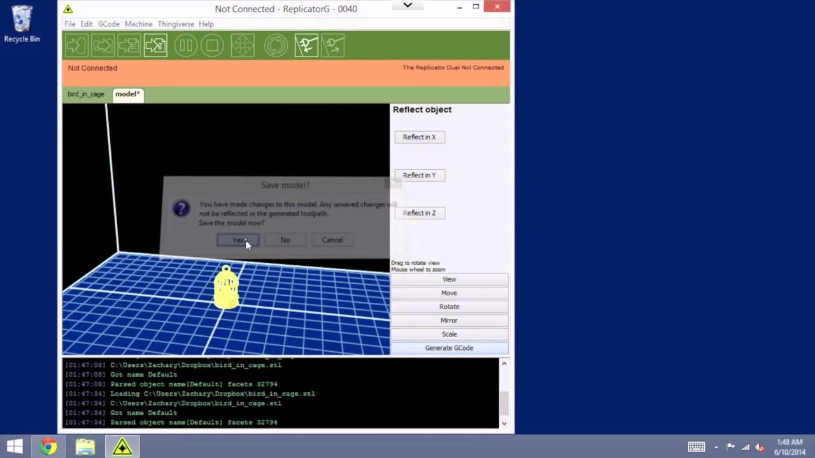815x458 pixels.
Task: Click the Reflect in X button
Action: 420,137
